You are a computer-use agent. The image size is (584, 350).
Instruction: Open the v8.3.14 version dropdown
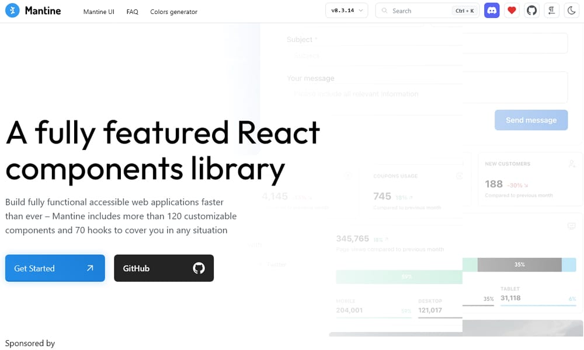coord(347,10)
